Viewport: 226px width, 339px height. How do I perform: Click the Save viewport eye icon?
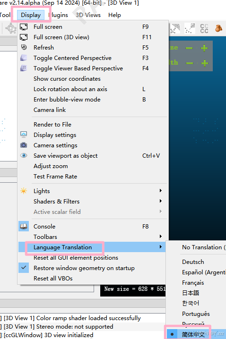pyautogui.click(x=24, y=155)
